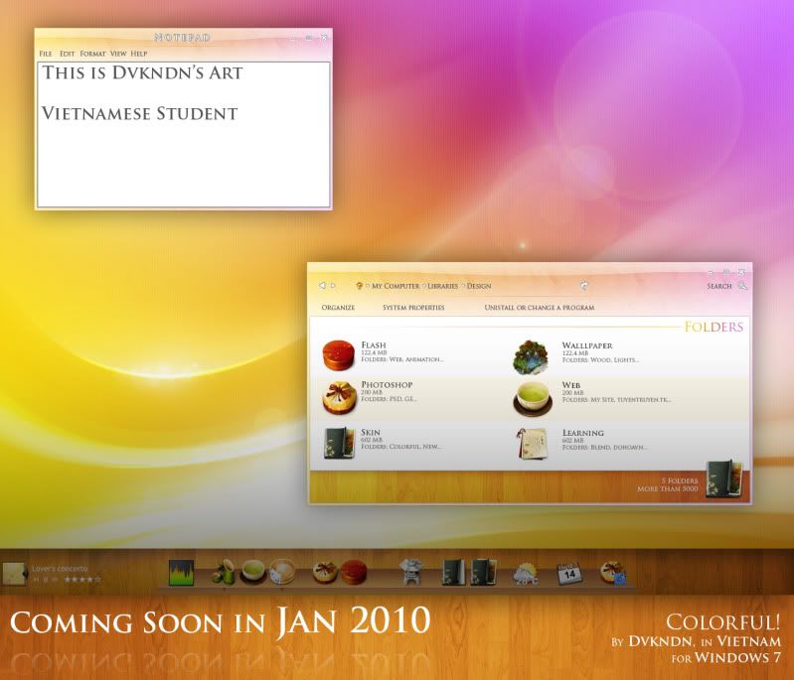Open the weather icon in the dock
794x680 pixels.
coord(526,574)
